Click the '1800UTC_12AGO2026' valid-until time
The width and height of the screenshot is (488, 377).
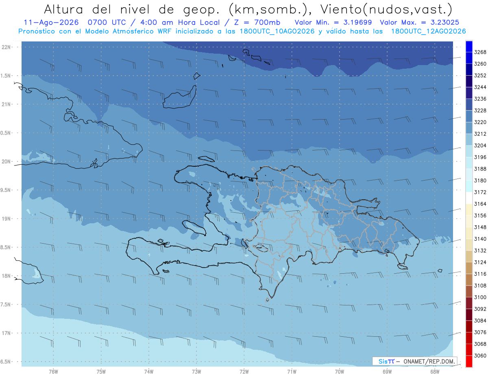pos(429,31)
